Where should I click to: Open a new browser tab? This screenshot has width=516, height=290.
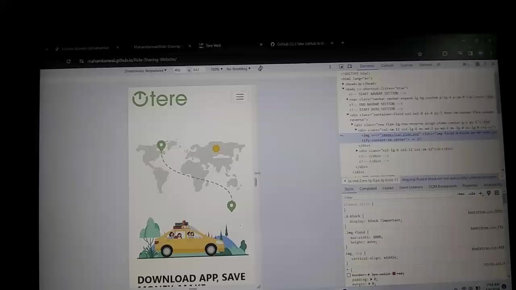click(342, 43)
